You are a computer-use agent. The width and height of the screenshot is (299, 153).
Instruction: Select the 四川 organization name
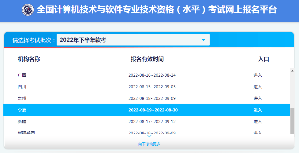[x=22, y=87]
